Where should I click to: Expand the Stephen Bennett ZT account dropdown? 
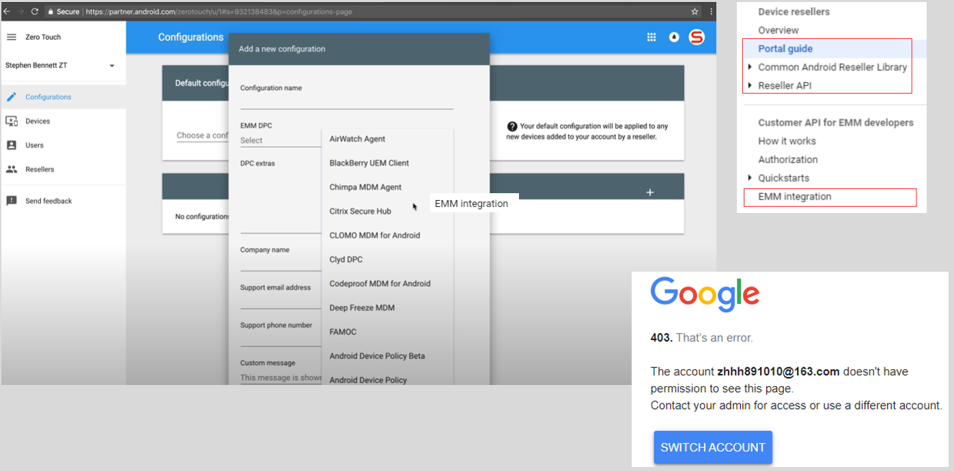click(111, 65)
